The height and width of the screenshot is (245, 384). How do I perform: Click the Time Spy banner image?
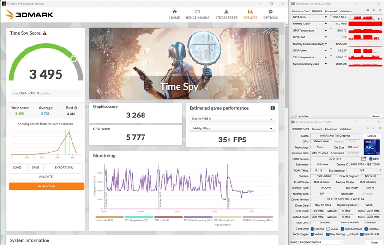(184, 63)
